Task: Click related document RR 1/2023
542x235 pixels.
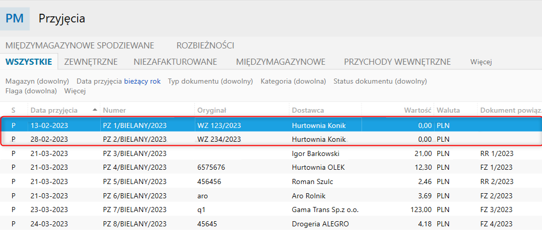Action: pyautogui.click(x=496, y=153)
